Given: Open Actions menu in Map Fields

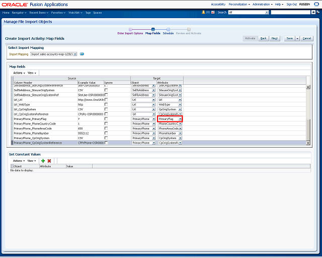Looking at the screenshot, I should pos(19,73).
